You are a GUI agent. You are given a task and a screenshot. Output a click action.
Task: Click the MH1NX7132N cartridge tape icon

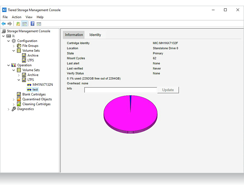[x=29, y=85]
